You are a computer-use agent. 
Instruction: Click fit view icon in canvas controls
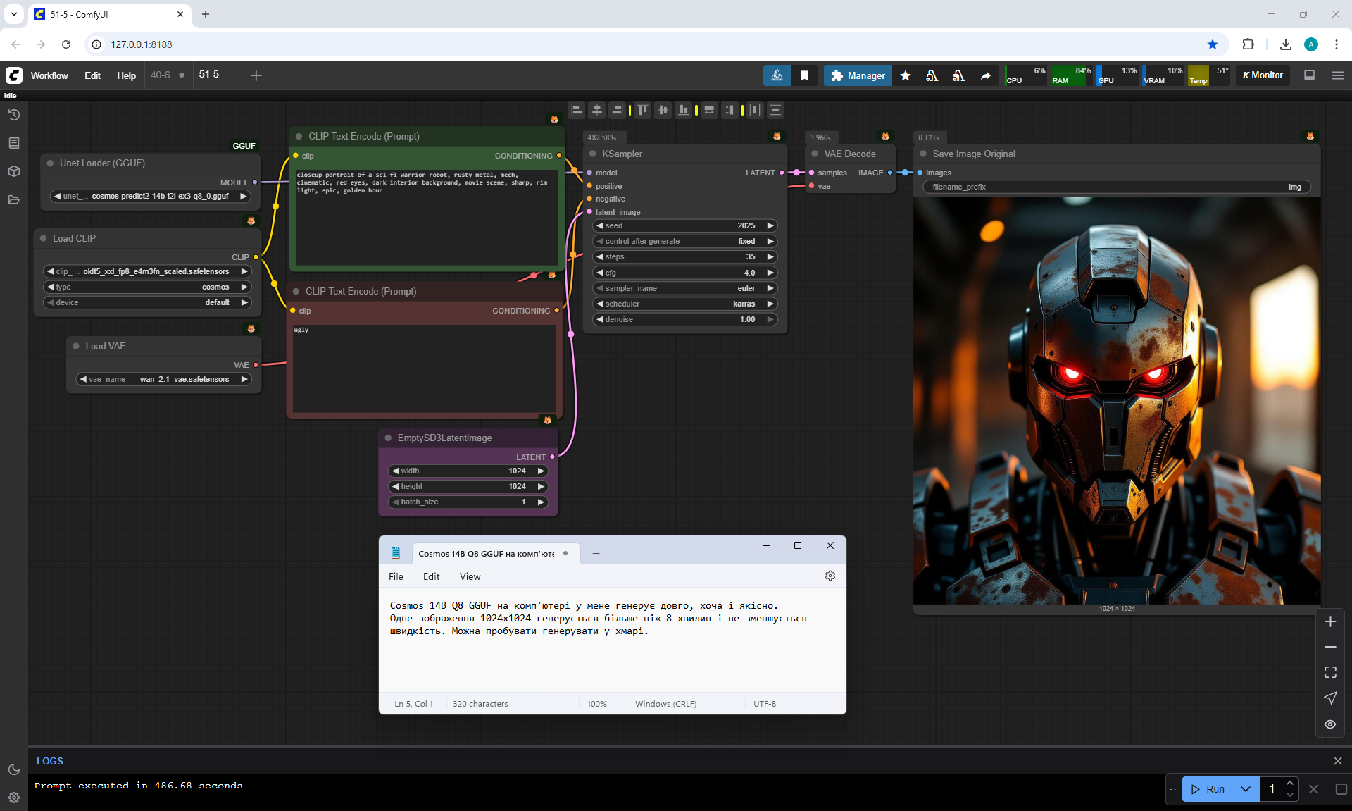1330,672
